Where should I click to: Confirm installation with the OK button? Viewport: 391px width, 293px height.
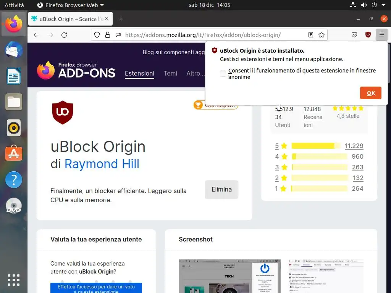(370, 93)
